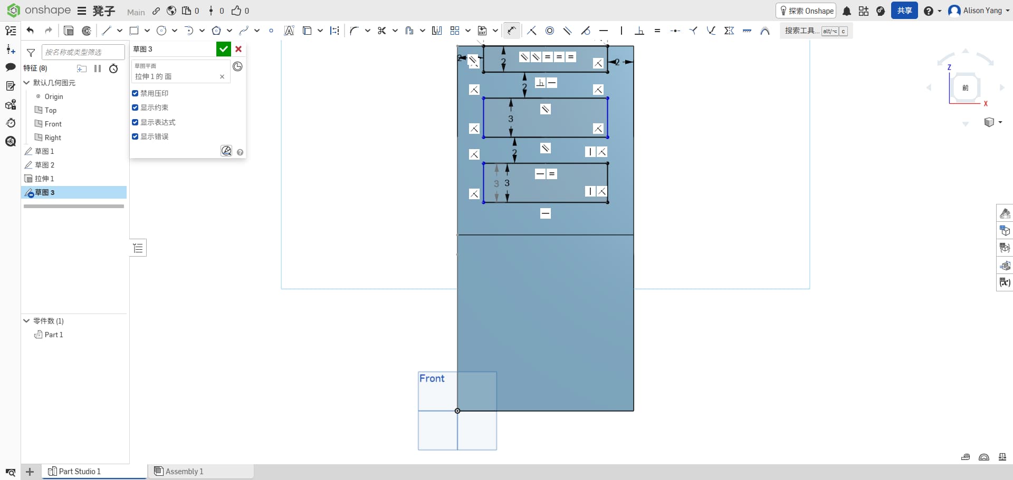This screenshot has height=480, width=1013.
Task: Open Circle tool dropdown arrow
Action: click(x=175, y=31)
